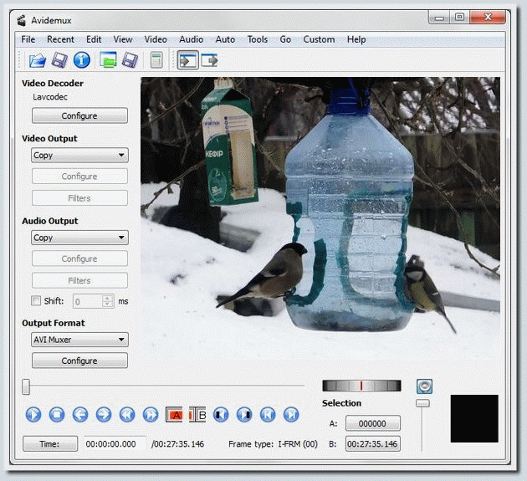This screenshot has height=481, width=527.
Task: Click the audio speaker icon above the volume slider
Action: coord(424,386)
